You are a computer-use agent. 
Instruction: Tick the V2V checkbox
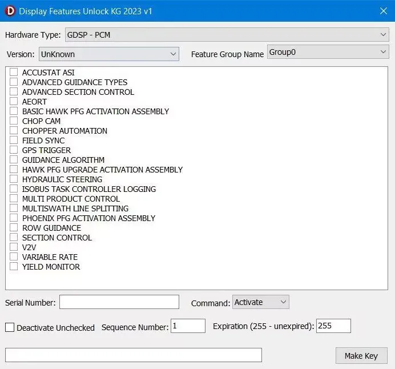click(x=14, y=247)
